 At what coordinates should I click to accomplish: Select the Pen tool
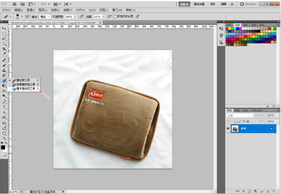(4, 102)
